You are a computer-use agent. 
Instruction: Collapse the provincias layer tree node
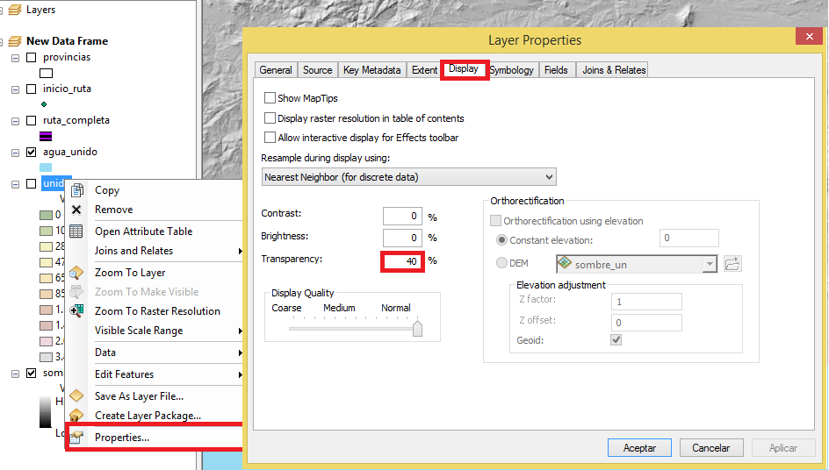tap(15, 58)
